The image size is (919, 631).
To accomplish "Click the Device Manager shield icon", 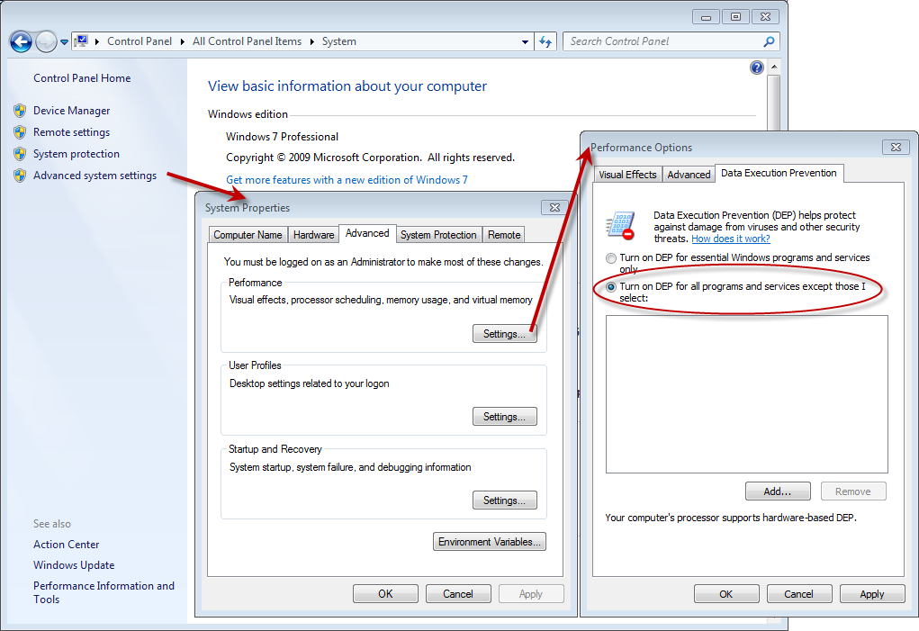I will (x=20, y=110).
